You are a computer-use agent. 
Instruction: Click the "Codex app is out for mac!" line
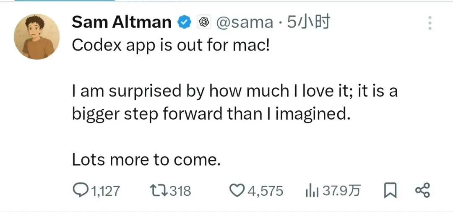(171, 45)
